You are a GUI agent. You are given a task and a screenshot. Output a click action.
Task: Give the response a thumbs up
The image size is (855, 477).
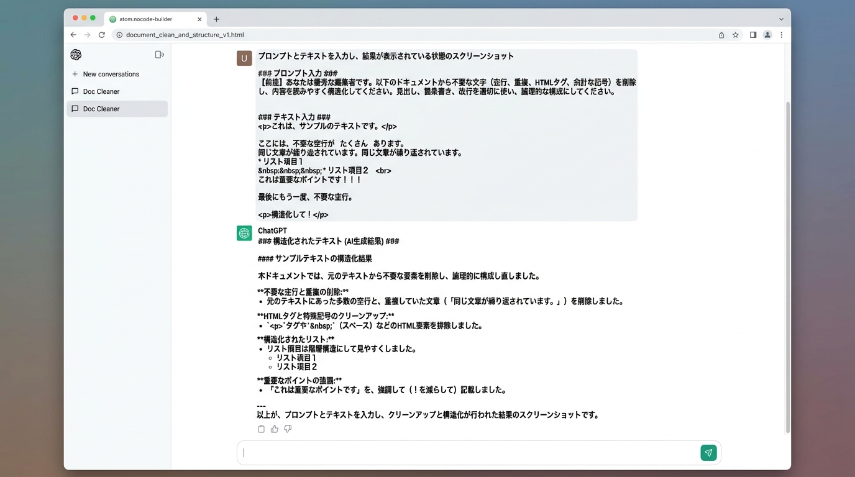(274, 429)
